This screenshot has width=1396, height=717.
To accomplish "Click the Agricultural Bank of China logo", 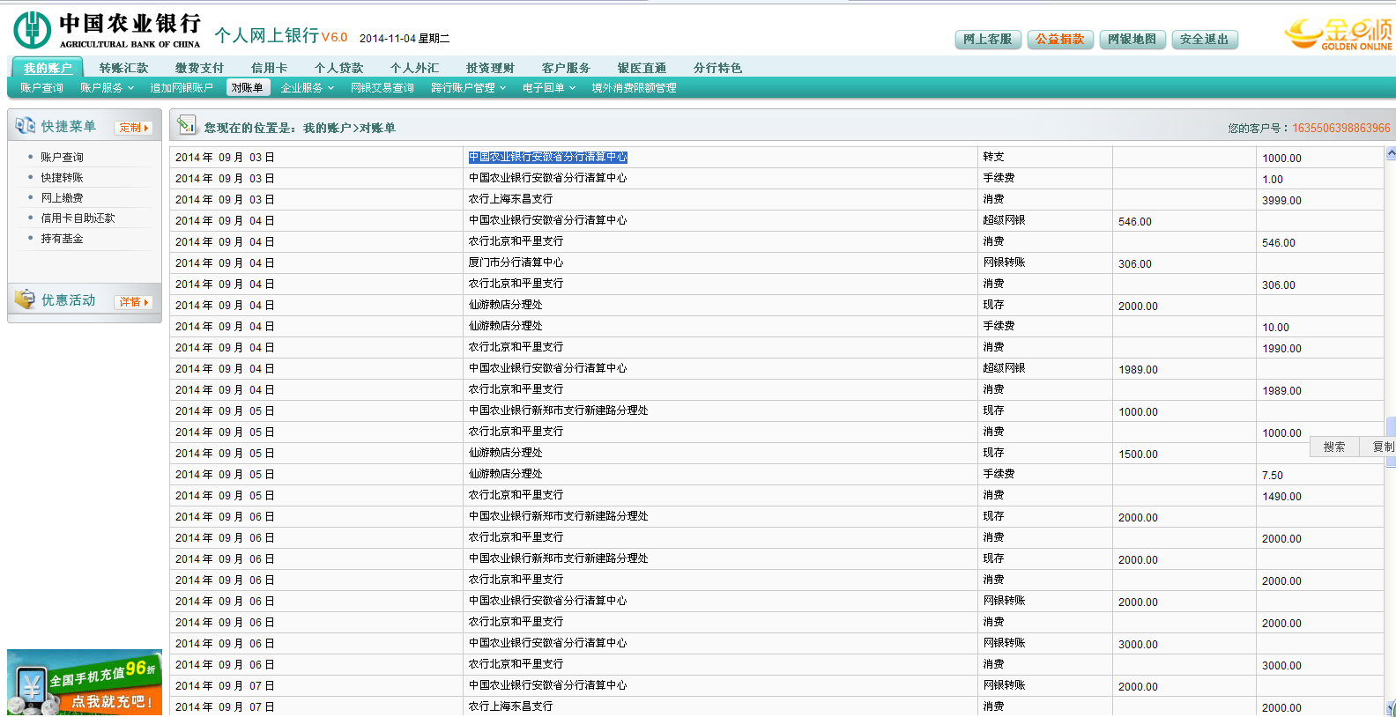I will 107,30.
